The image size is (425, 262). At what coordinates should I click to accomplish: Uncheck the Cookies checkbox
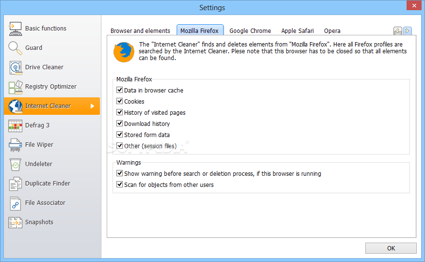(x=119, y=101)
